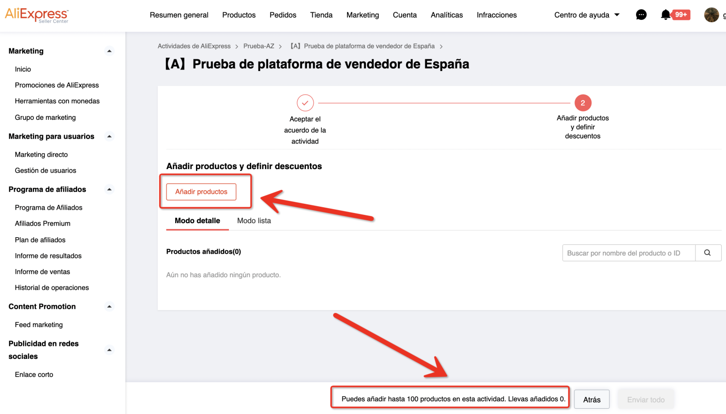Screen dimensions: 726x414
Task: Open Marketing directo
Action: [41, 155]
